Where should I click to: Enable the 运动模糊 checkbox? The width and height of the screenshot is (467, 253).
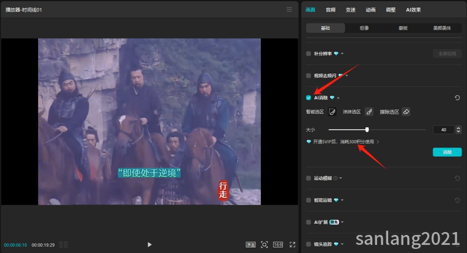309,178
